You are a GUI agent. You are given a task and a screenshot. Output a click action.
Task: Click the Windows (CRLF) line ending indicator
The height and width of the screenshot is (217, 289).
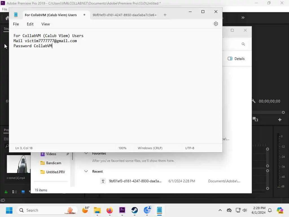point(150,148)
